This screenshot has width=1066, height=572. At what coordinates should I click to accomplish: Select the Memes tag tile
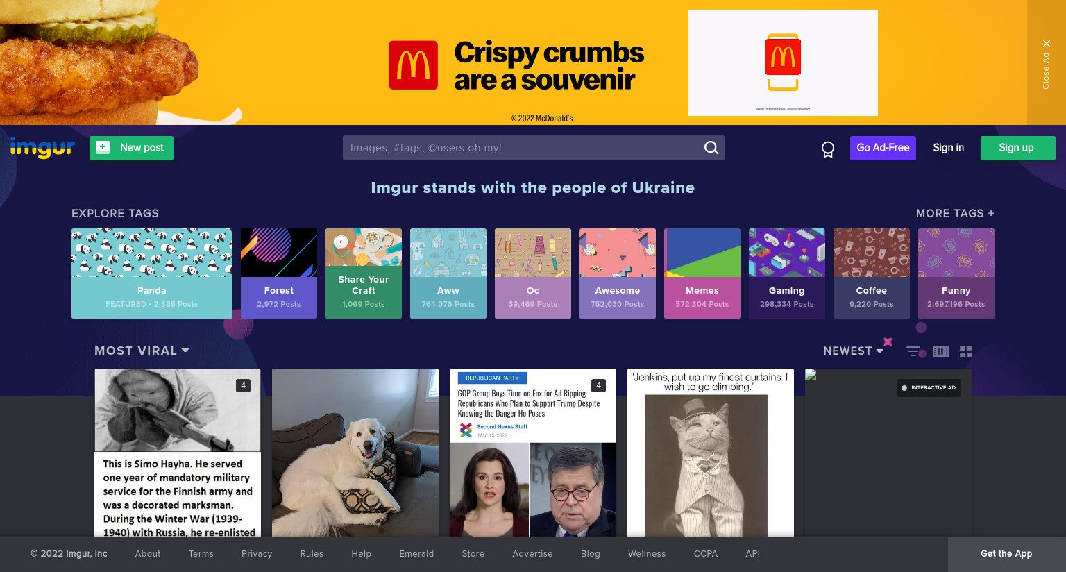tap(702, 274)
